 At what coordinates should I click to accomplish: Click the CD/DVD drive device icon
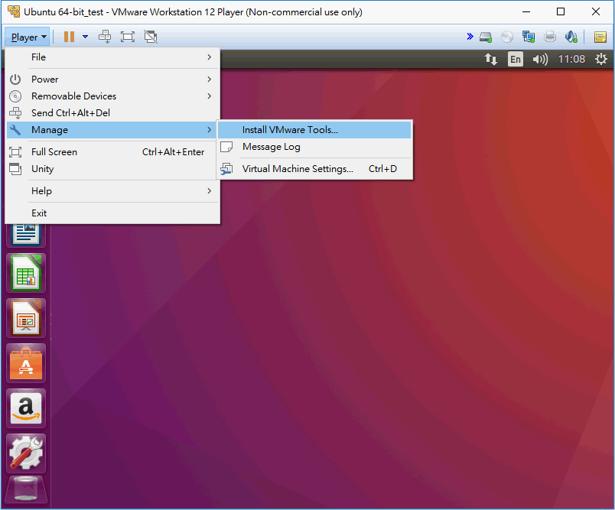(x=506, y=37)
